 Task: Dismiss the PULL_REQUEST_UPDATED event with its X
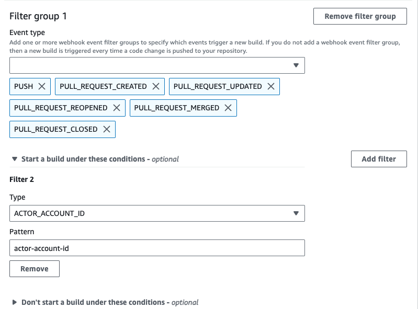point(271,86)
